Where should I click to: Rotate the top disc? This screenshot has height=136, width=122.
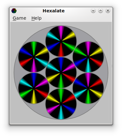(x=61, y=41)
